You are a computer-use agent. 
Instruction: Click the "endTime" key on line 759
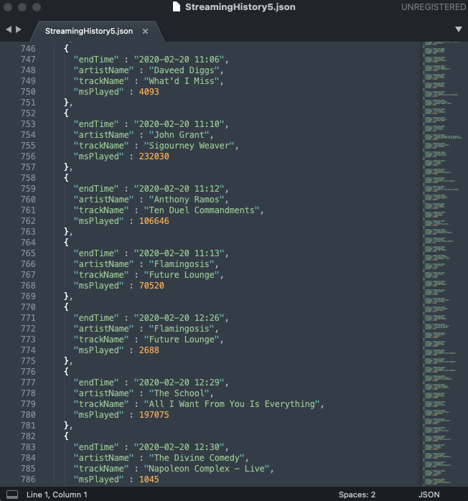(96, 189)
